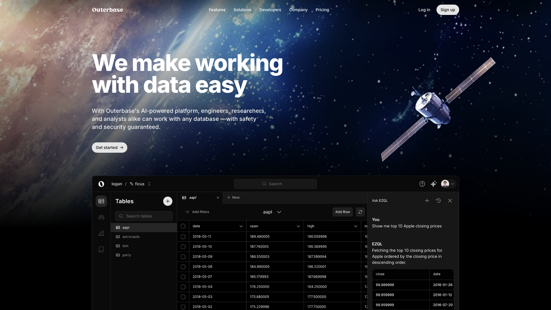The width and height of the screenshot is (551, 310).
Task: Select the checkbox on the 2018-05-11 row
Action: click(183, 237)
